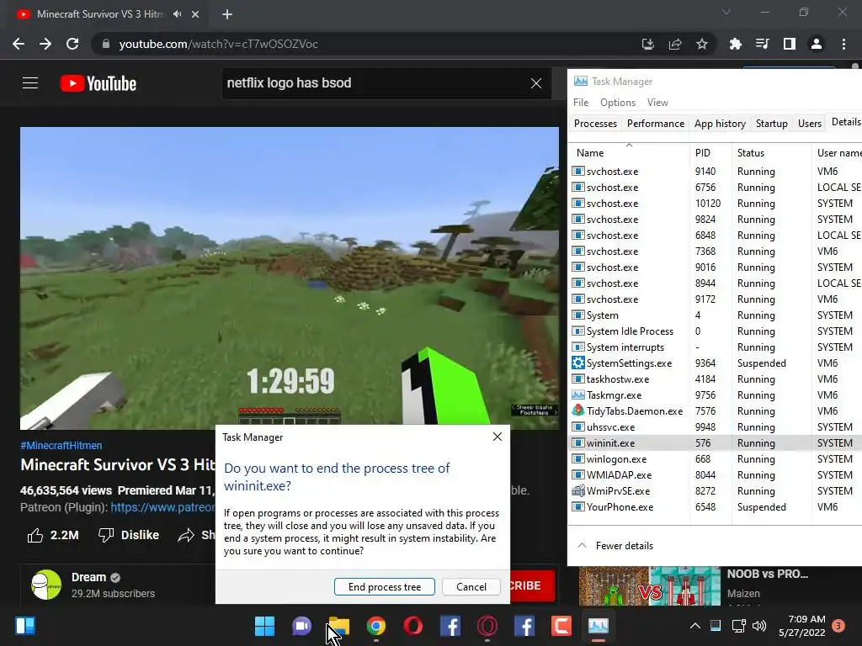Switch to the Performance tab
The image size is (862, 646).
tap(655, 124)
